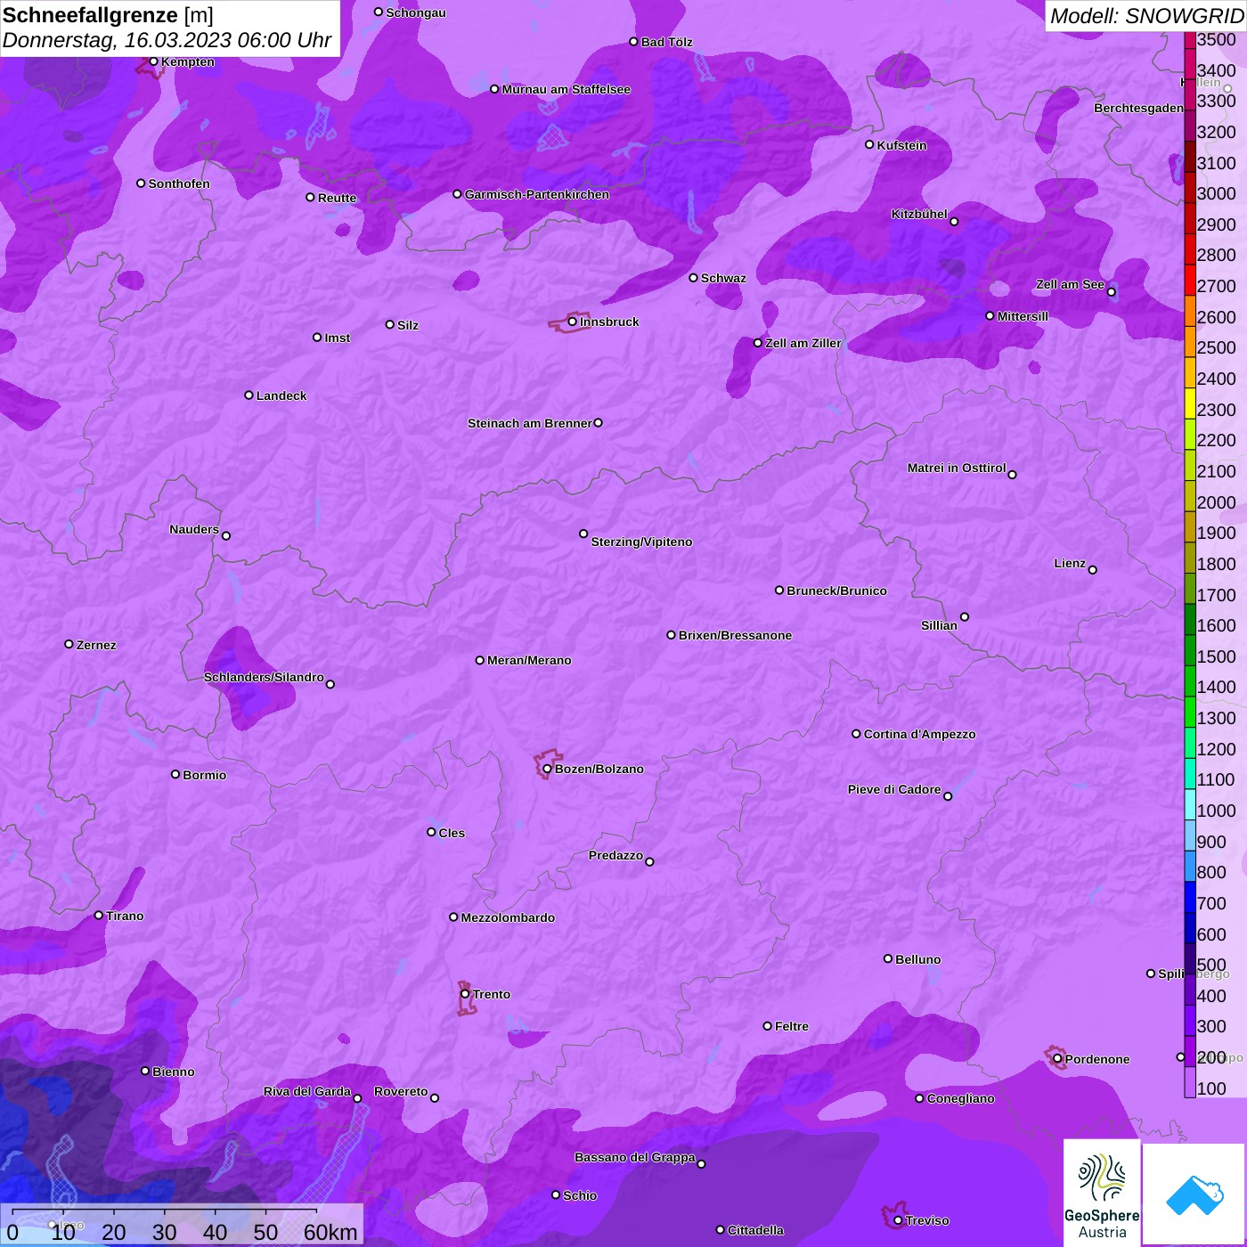Screen dimensions: 1247x1247
Task: Click the "Cortina d'Ampezzo" label
Action: click(919, 734)
